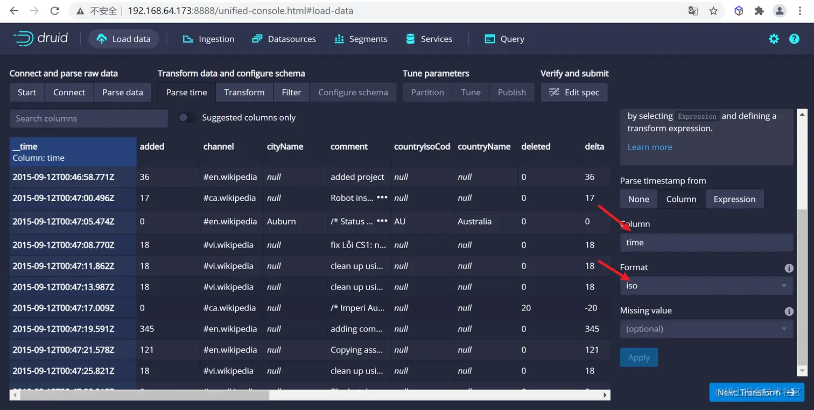Select Expression for parse timestamp
Image resolution: width=814 pixels, height=410 pixels.
(x=734, y=199)
